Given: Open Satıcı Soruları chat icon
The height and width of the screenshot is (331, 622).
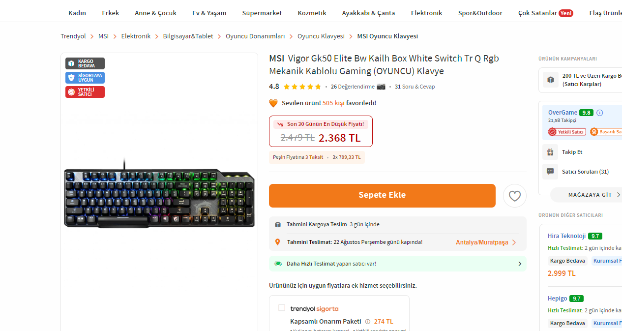Looking at the screenshot, I should pos(550,172).
